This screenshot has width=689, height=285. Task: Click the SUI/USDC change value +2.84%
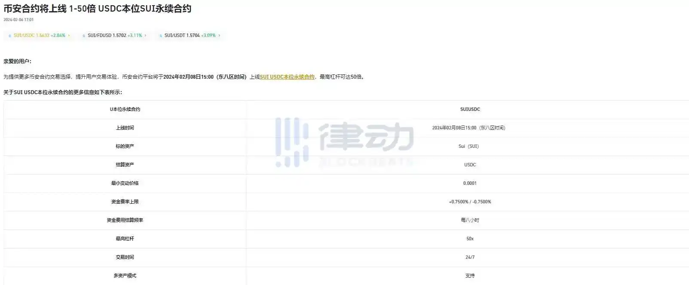(58, 36)
